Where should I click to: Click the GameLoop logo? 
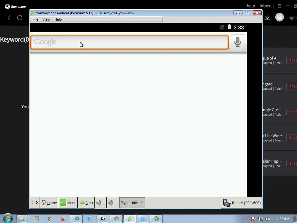pyautogui.click(x=15, y=6)
